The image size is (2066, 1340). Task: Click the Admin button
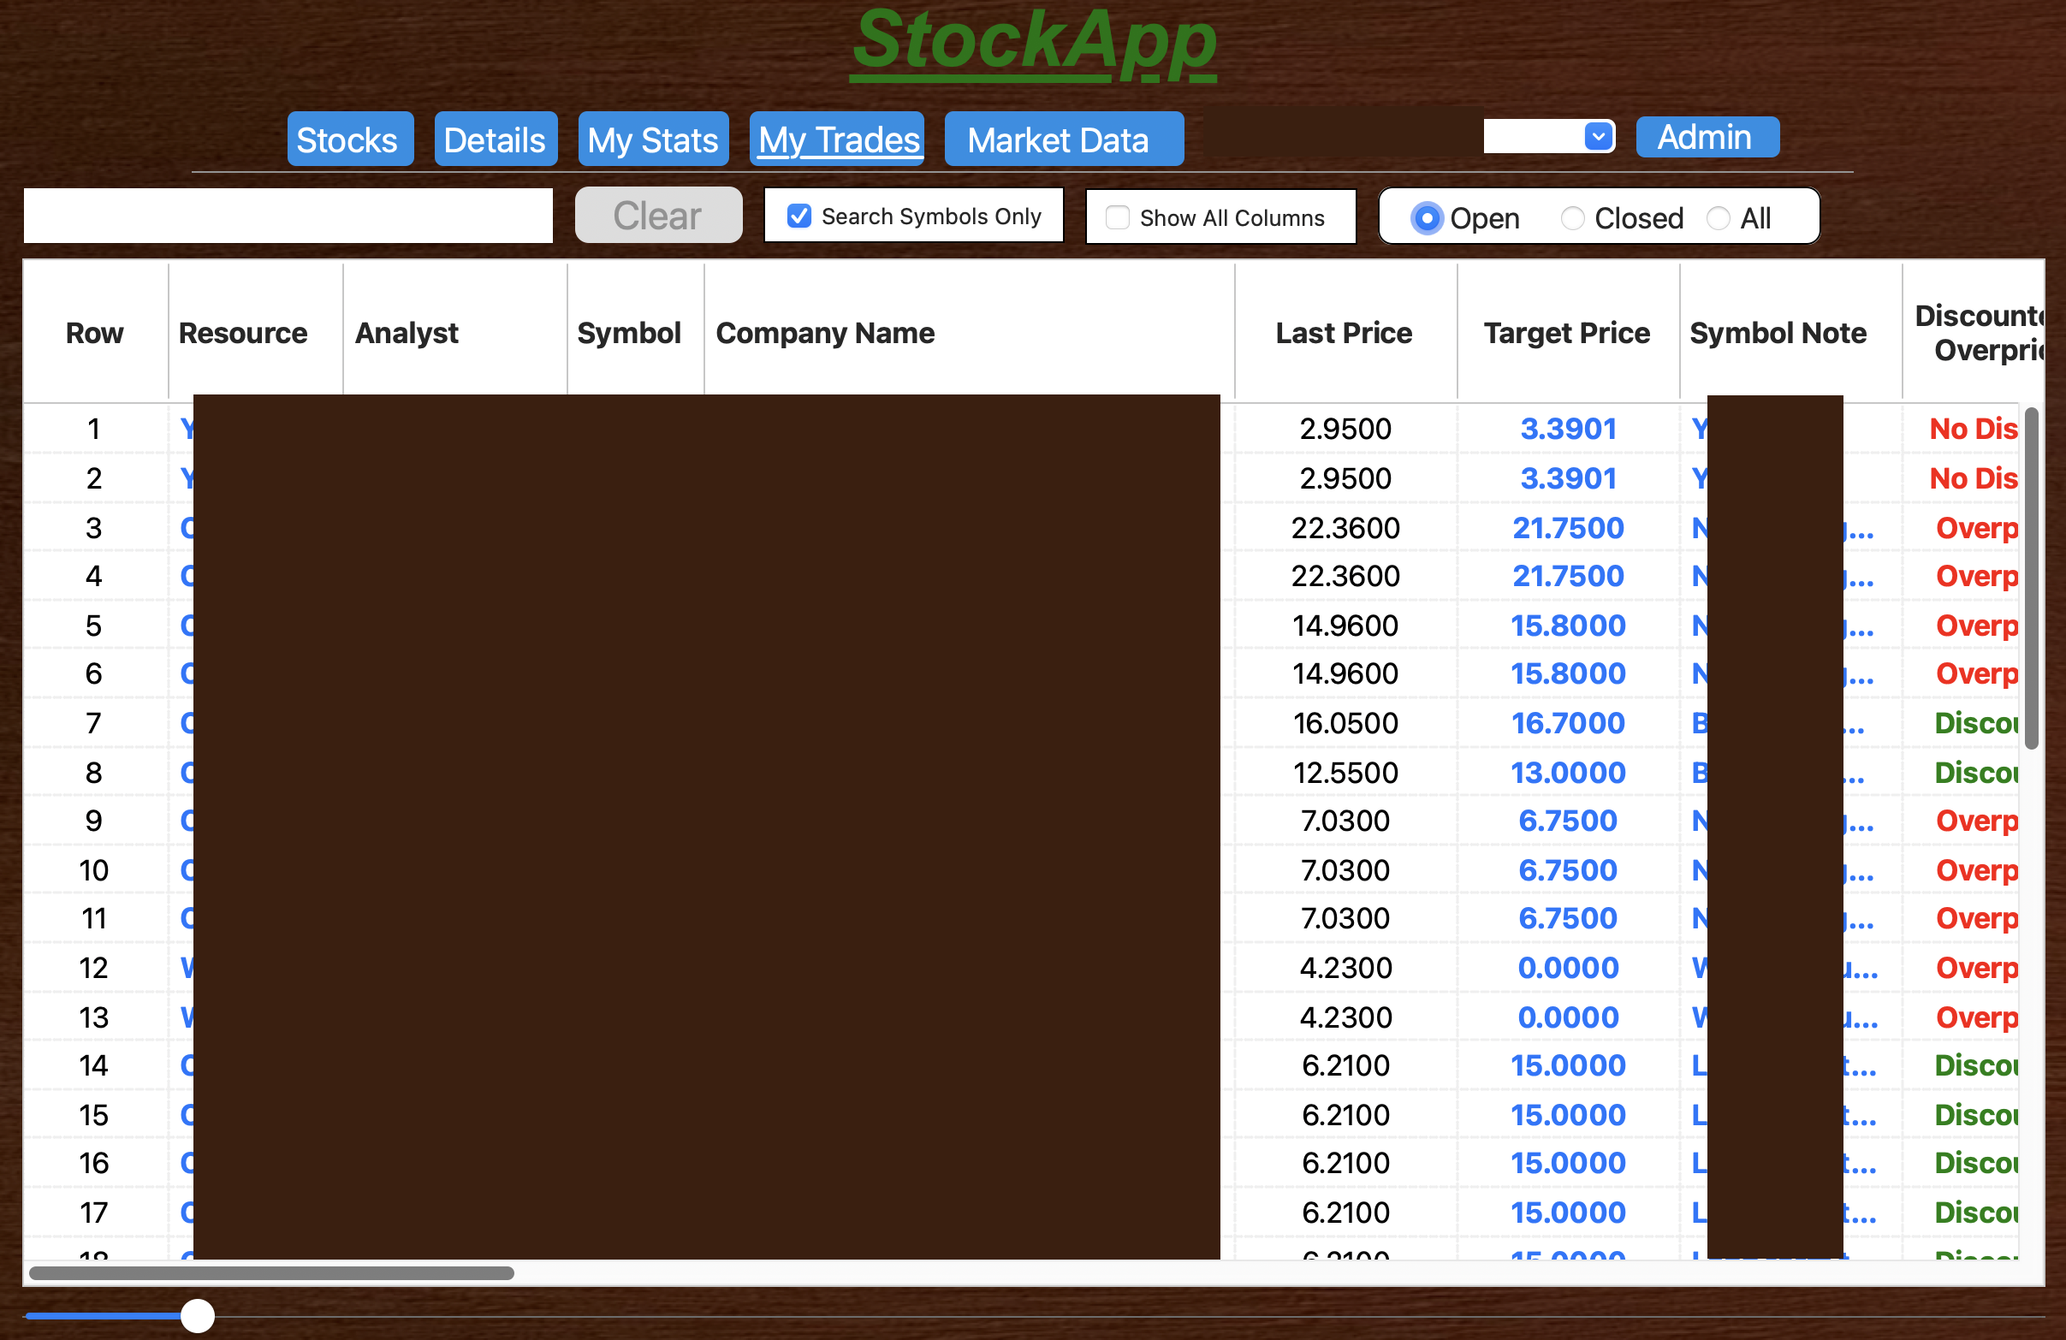[x=1706, y=137]
